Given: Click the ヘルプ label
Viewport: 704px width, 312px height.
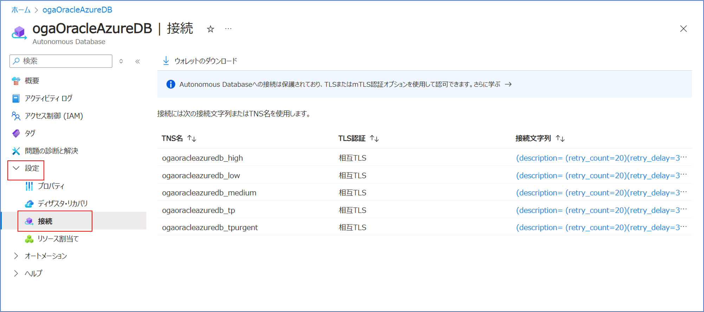Looking at the screenshot, I should coord(33,273).
